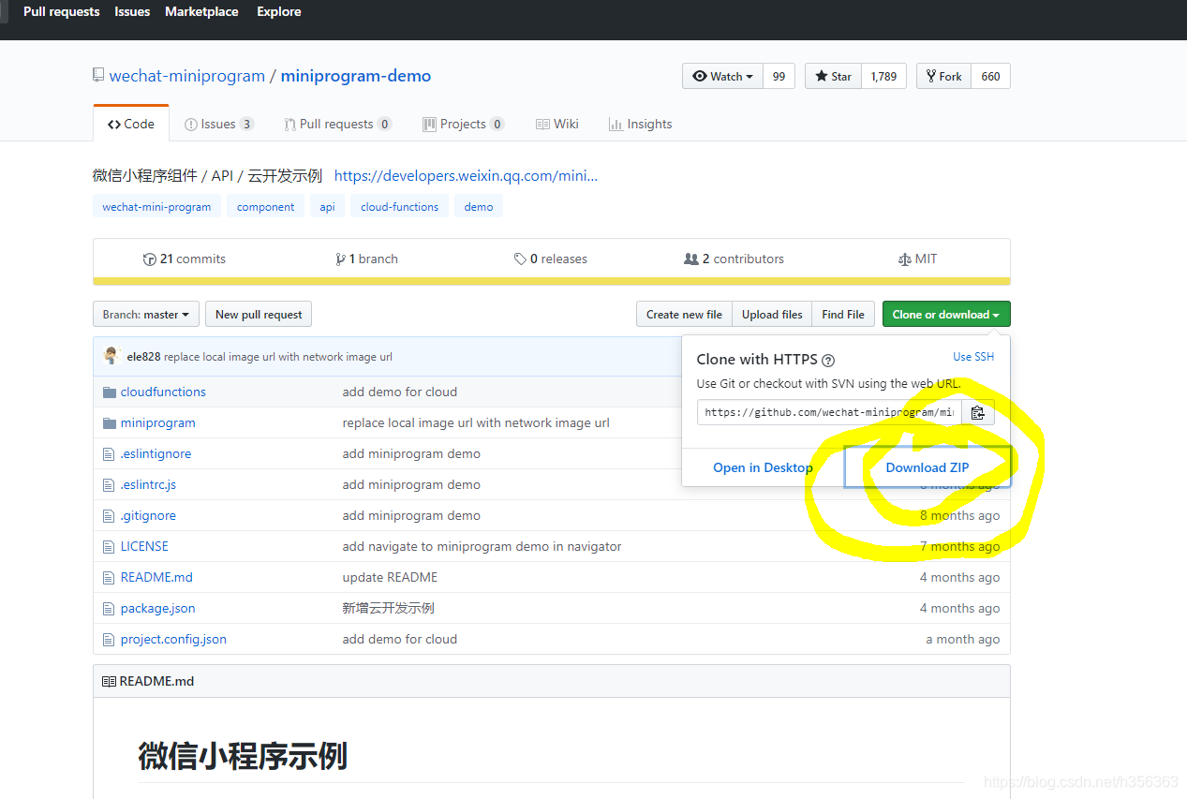Click the ele828 committer avatar
The width and height of the screenshot is (1187, 799).
tap(111, 356)
